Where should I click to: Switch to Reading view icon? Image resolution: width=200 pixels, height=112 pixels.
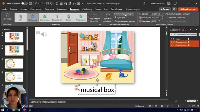click(x=162, y=106)
